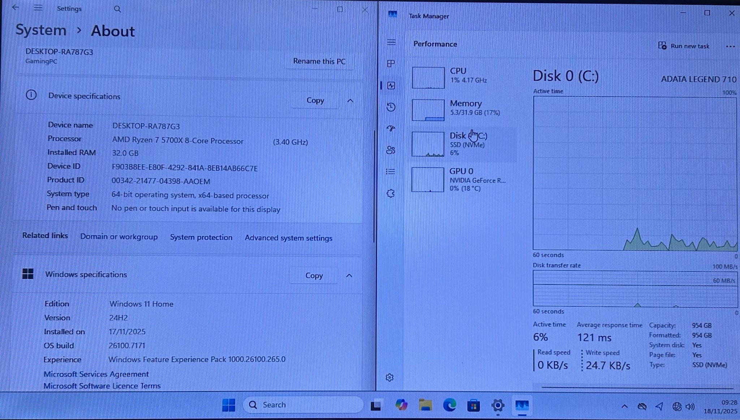Click Settings search magnifier icon
The height and width of the screenshot is (420, 740).
click(x=117, y=9)
